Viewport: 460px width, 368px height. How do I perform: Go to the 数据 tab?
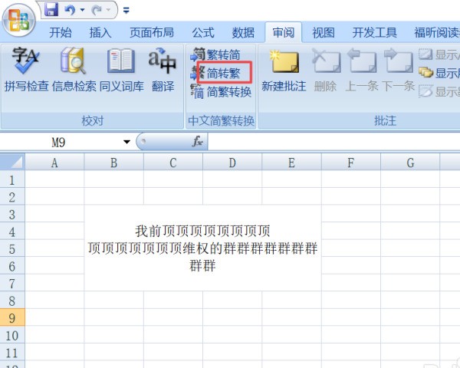pos(243,32)
